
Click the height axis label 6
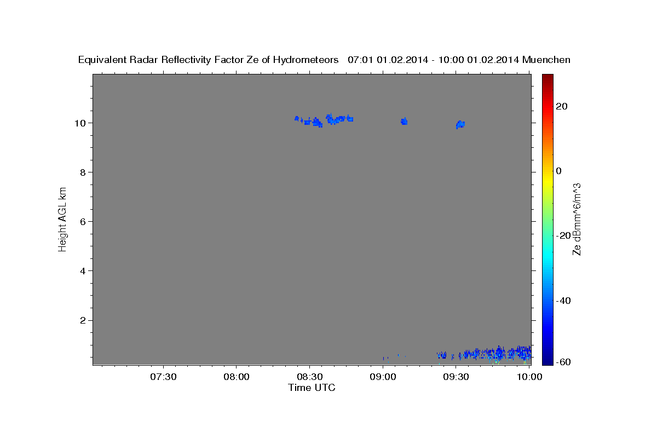84,221
